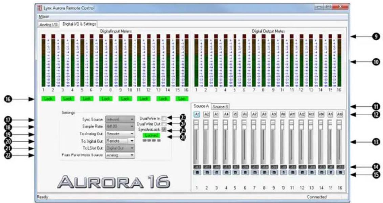Mute mixer channel 12
This screenshot has height=203, width=383.
(x=302, y=173)
